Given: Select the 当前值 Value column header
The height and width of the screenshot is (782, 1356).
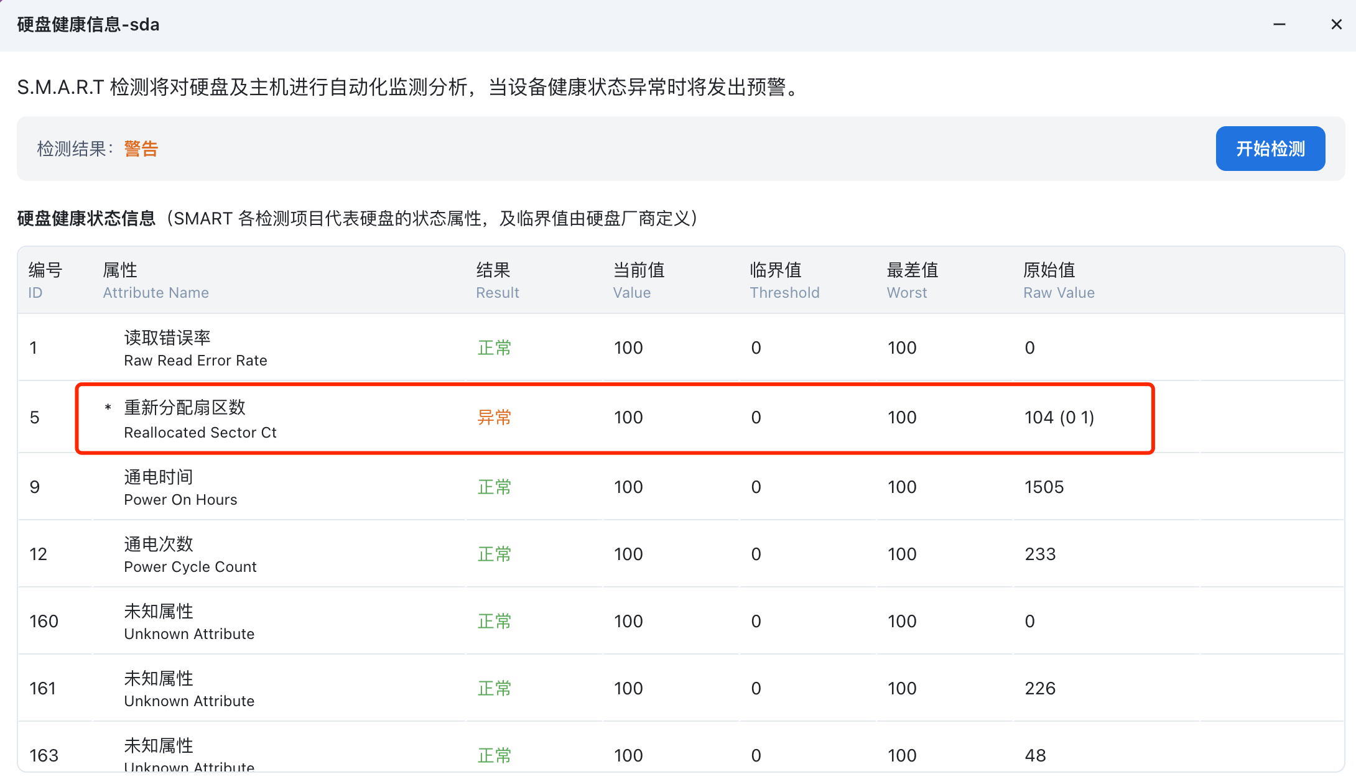Looking at the screenshot, I should tap(639, 280).
